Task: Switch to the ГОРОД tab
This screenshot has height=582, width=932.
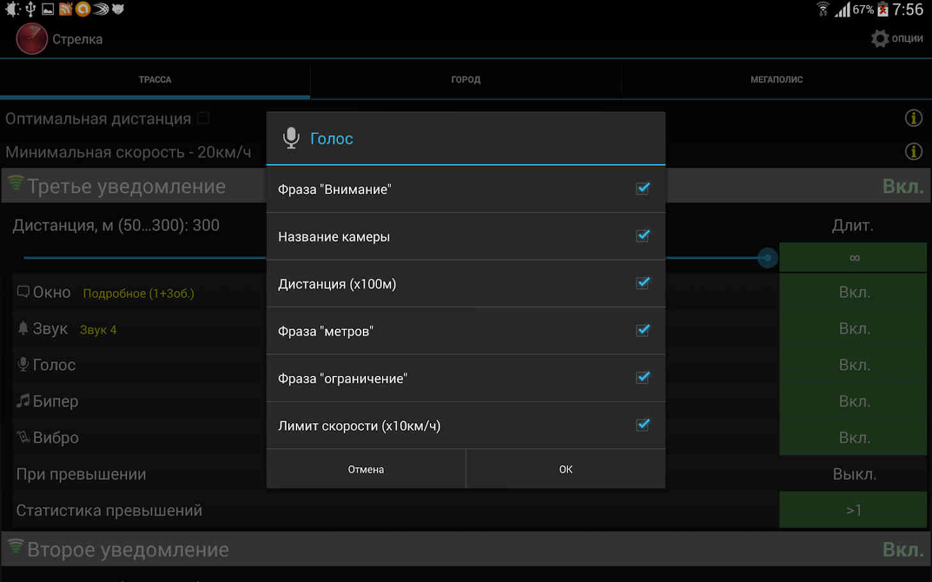Action: point(466,80)
